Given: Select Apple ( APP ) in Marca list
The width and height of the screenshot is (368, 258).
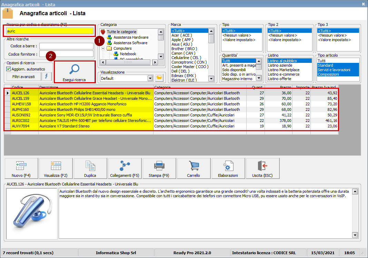Looking at the screenshot, I should click(x=182, y=40).
